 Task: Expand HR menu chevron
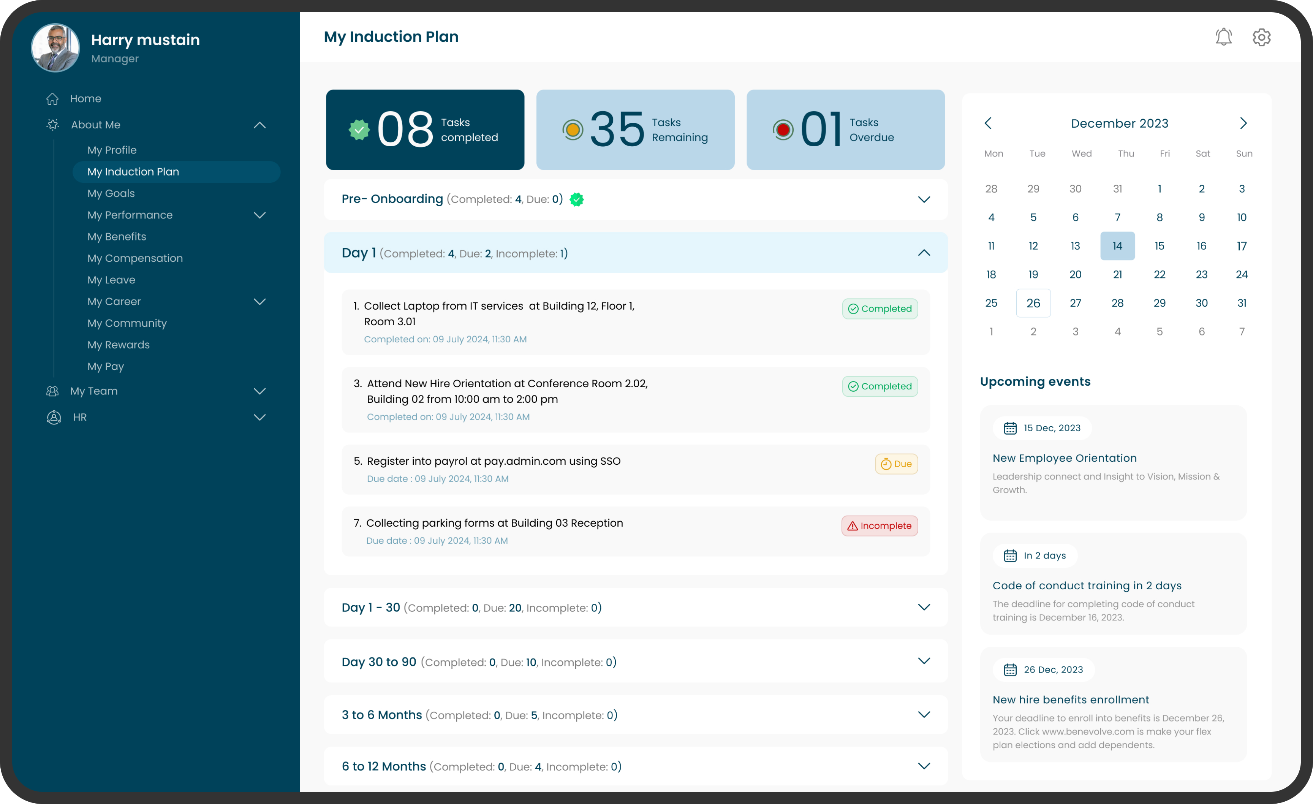coord(259,417)
